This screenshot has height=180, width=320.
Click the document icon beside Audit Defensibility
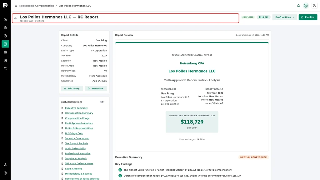pos(62,148)
